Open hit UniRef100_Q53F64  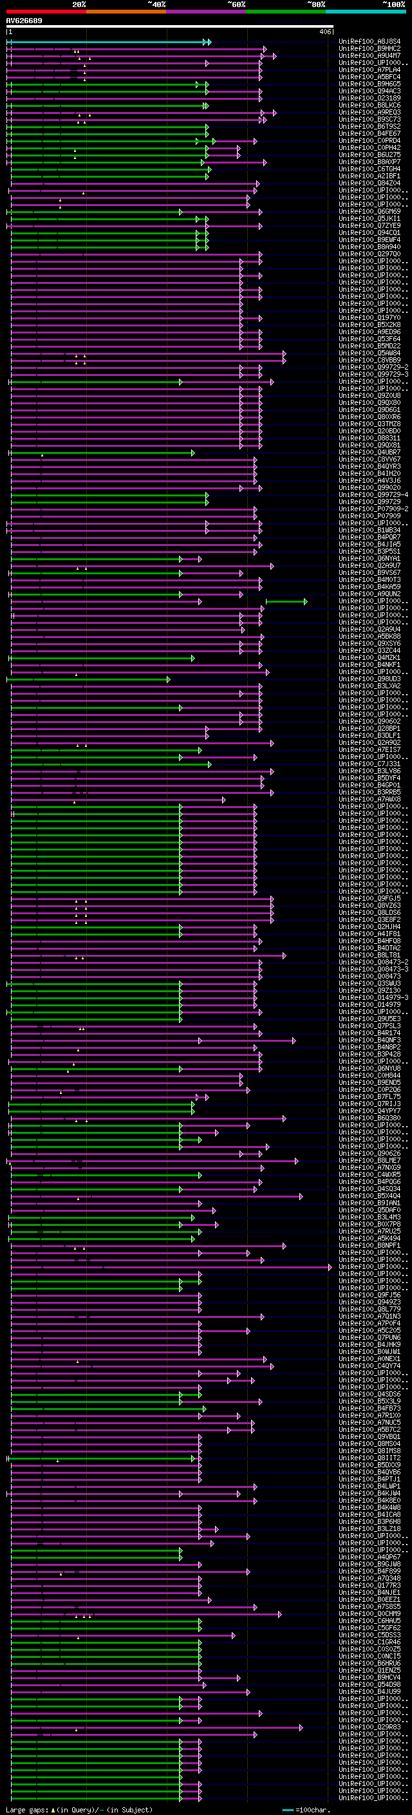[370, 339]
